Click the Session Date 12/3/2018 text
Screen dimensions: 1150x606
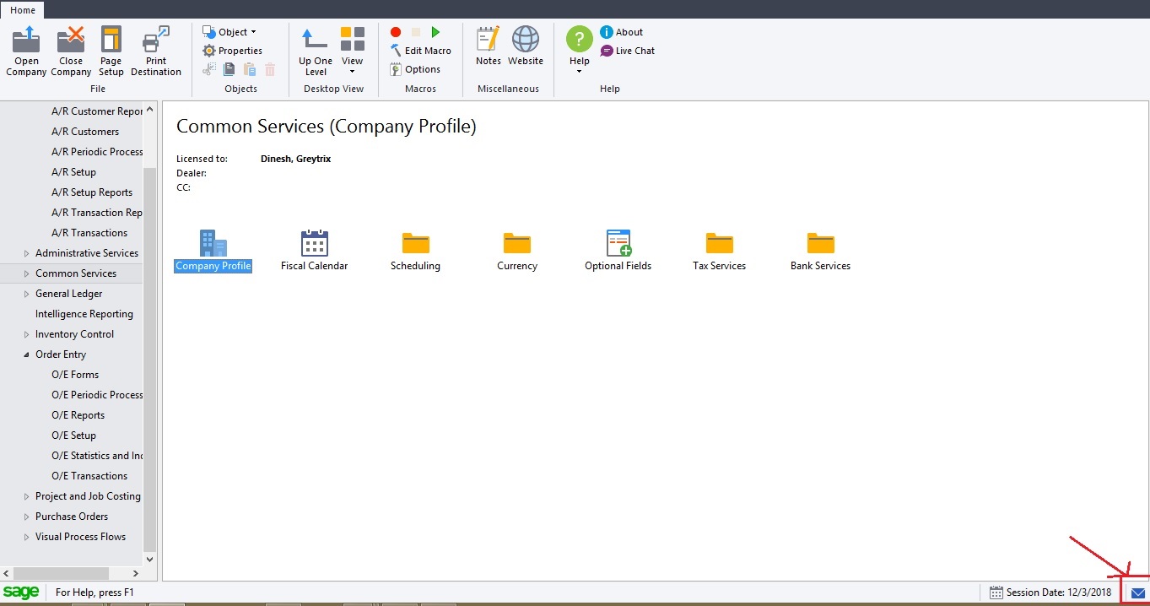coord(1060,592)
